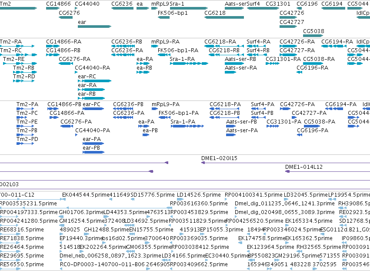Select the ear-RC transcript label
The width and height of the screenshot is (370, 271).
(x=87, y=77)
